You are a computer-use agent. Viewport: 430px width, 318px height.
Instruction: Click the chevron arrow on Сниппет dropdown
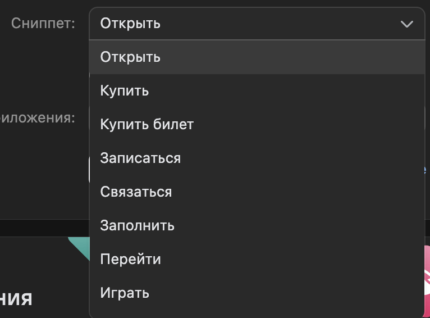click(407, 24)
